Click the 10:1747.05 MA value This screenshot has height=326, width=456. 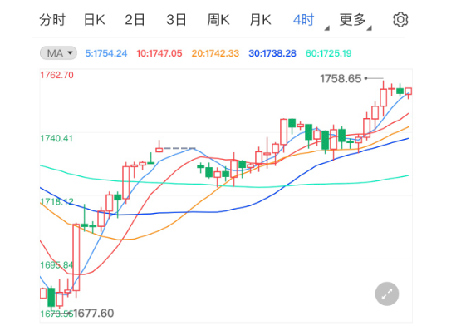tap(159, 53)
